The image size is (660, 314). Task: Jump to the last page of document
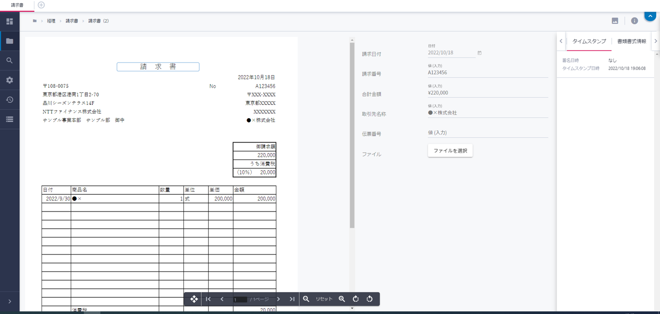[x=292, y=299]
